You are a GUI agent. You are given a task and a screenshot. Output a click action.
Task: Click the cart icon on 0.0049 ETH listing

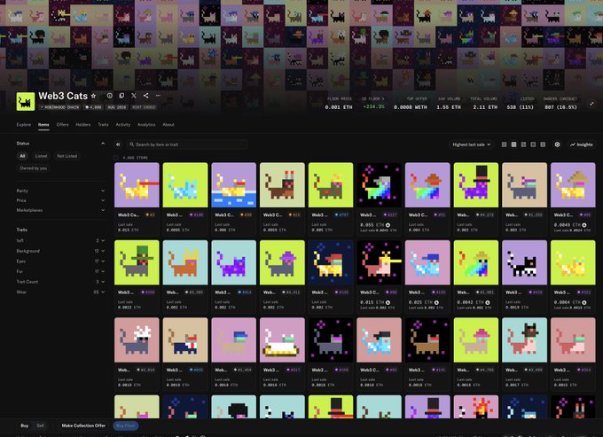(584, 225)
